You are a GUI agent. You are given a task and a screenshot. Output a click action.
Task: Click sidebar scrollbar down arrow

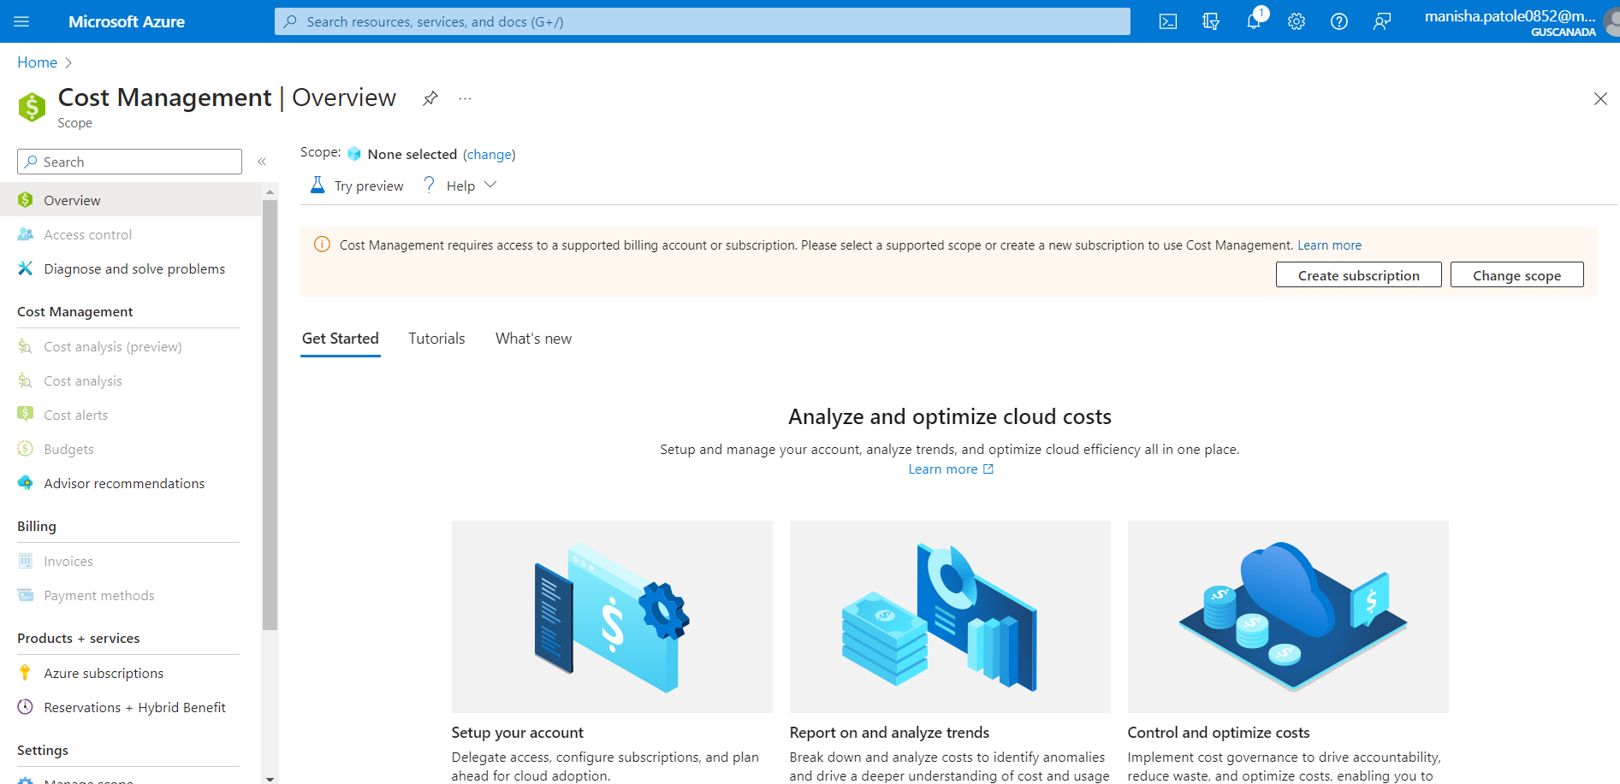pos(270,778)
